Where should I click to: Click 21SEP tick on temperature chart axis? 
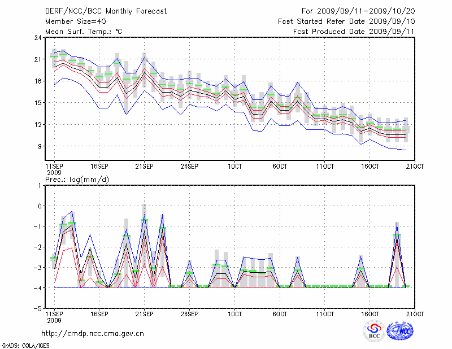144,167
